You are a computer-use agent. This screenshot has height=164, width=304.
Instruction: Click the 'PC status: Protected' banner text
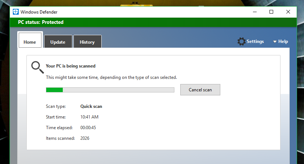[x=41, y=22]
